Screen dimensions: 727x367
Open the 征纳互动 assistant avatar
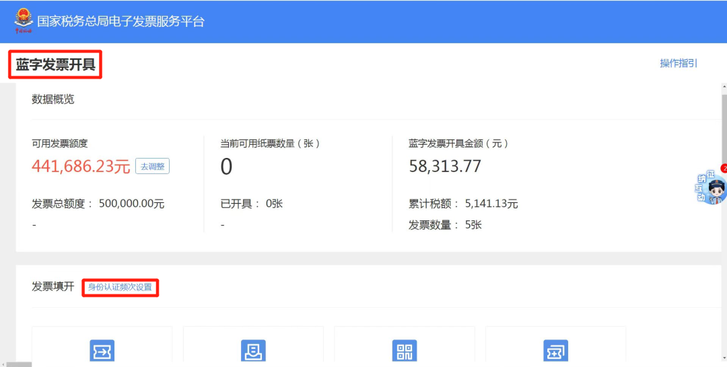pyautogui.click(x=712, y=186)
